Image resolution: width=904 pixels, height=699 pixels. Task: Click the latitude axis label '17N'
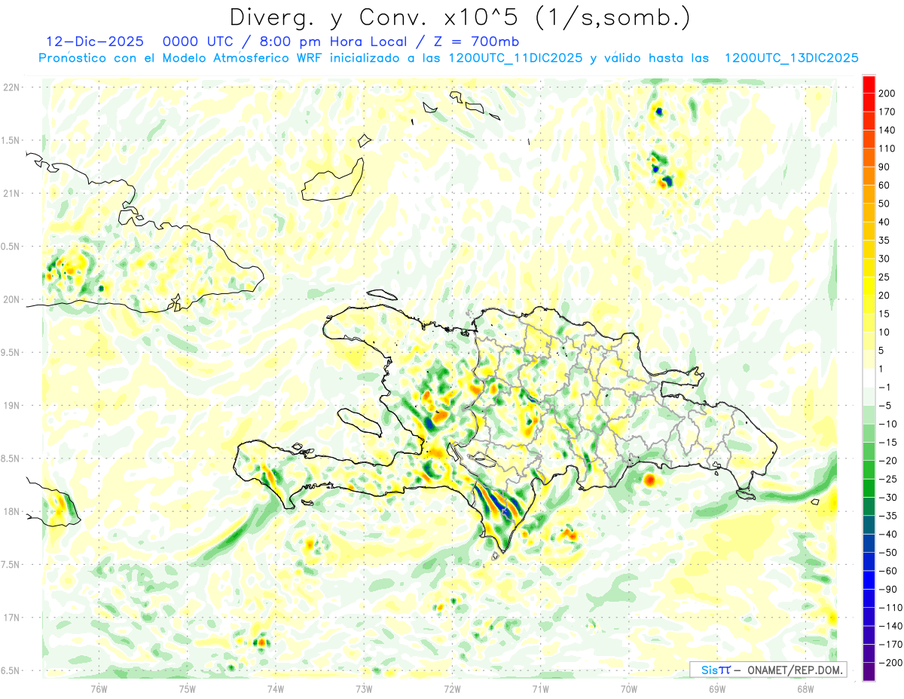point(12,618)
